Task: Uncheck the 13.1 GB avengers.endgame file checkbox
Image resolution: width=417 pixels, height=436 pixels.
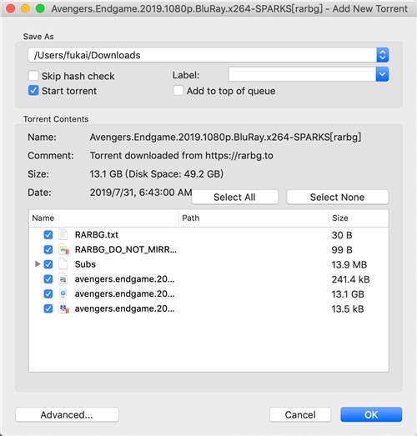Action: (48, 293)
